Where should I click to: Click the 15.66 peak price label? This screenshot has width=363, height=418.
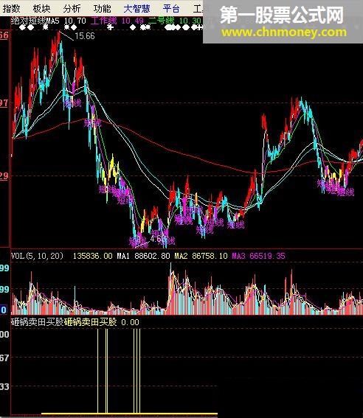pyautogui.click(x=85, y=36)
